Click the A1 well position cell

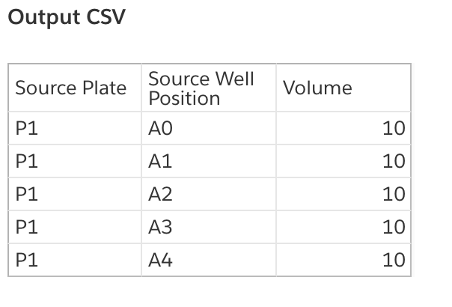(209, 161)
